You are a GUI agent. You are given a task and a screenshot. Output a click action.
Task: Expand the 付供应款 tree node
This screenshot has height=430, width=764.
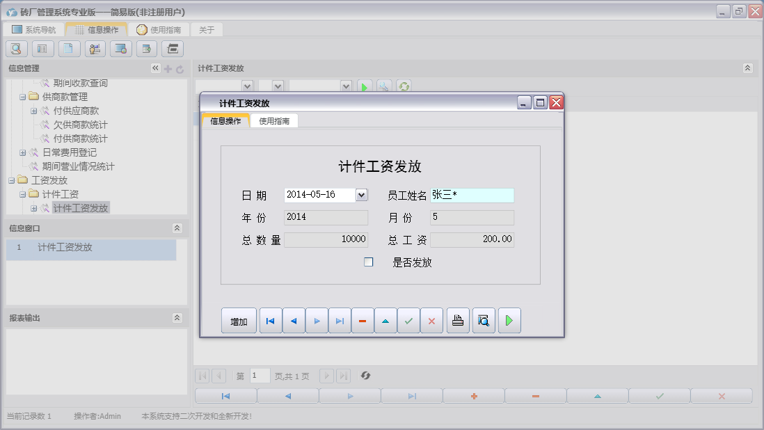tap(32, 110)
